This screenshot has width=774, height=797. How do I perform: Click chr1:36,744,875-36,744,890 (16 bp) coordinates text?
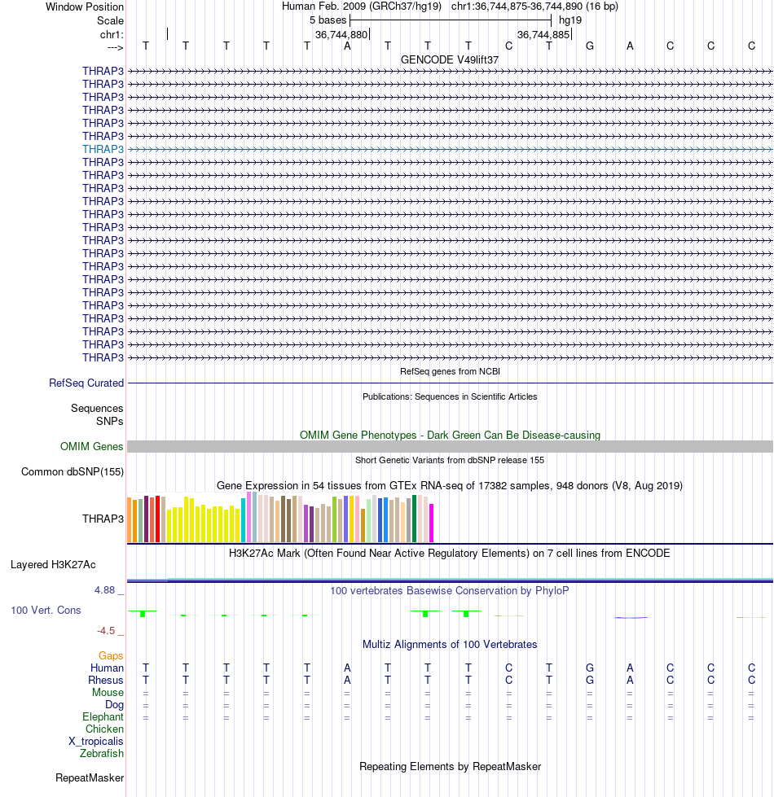(x=534, y=7)
